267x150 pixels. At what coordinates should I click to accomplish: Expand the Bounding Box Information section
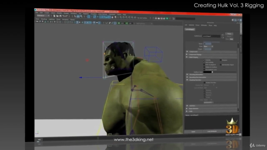point(211,77)
